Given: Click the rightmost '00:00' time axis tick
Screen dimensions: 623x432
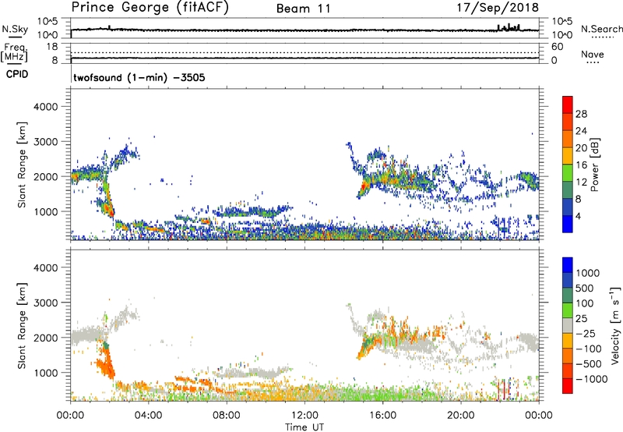Looking at the screenshot, I should [538, 416].
